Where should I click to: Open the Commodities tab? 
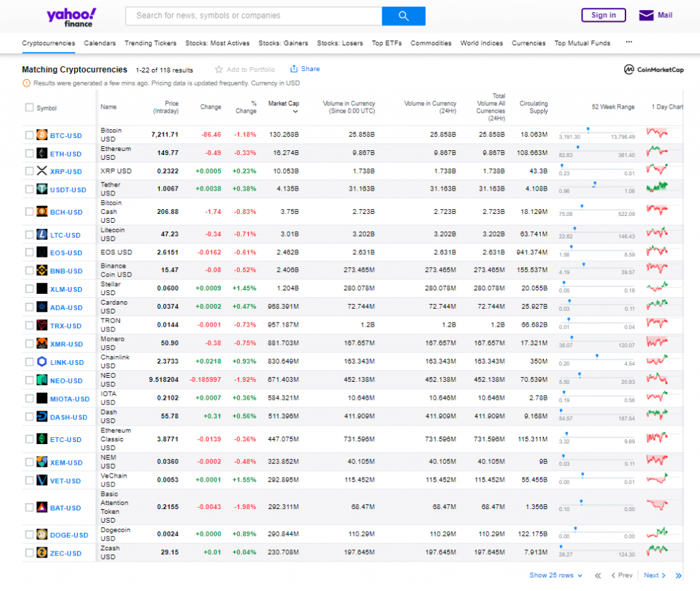(x=431, y=43)
